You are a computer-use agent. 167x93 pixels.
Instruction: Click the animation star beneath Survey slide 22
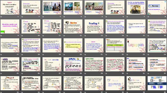pyautogui.click(x=106, y=54)
